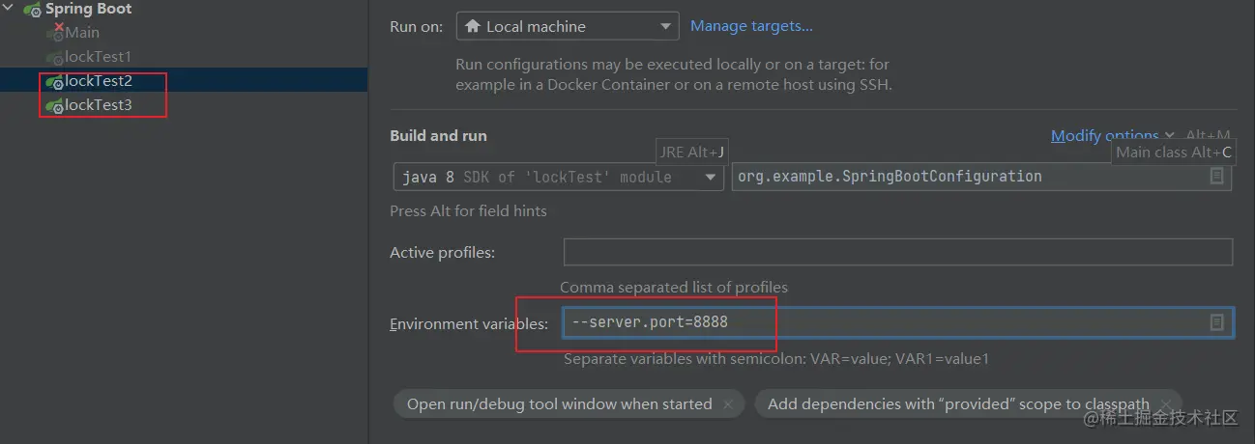
Task: Click the Active profiles input field
Action: (897, 252)
